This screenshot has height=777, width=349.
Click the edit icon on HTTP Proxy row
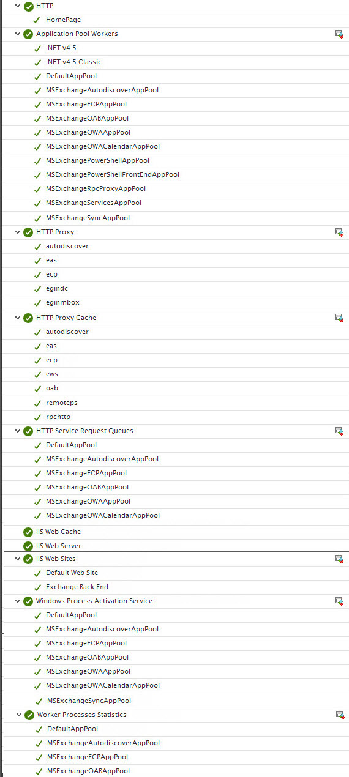point(339,232)
